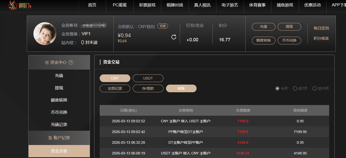Screen dimensions: 346x158
Task: Click the member avatar photo
Action: (45, 33)
